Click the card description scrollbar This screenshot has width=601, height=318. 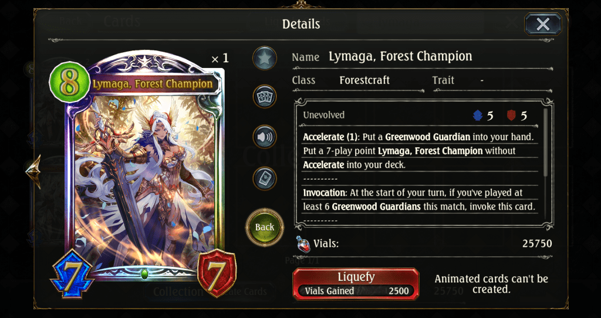[x=546, y=143]
